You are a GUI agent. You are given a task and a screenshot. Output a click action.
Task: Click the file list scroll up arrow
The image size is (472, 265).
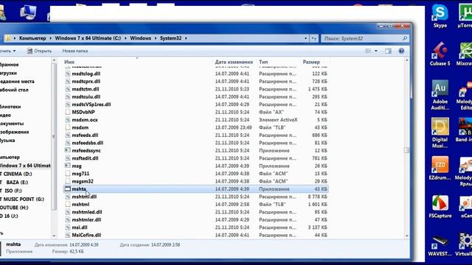(x=406, y=60)
